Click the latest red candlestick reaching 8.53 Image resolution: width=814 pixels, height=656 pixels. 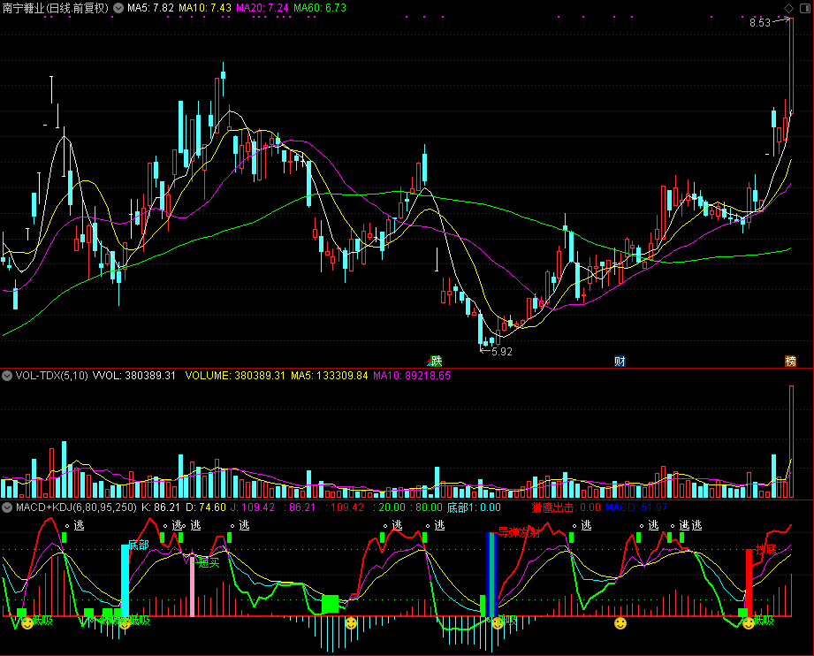(792, 65)
